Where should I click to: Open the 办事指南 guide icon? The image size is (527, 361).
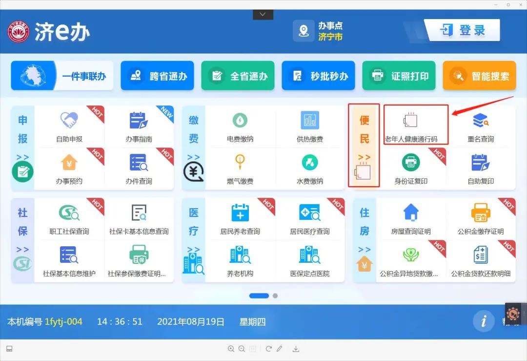tap(139, 121)
